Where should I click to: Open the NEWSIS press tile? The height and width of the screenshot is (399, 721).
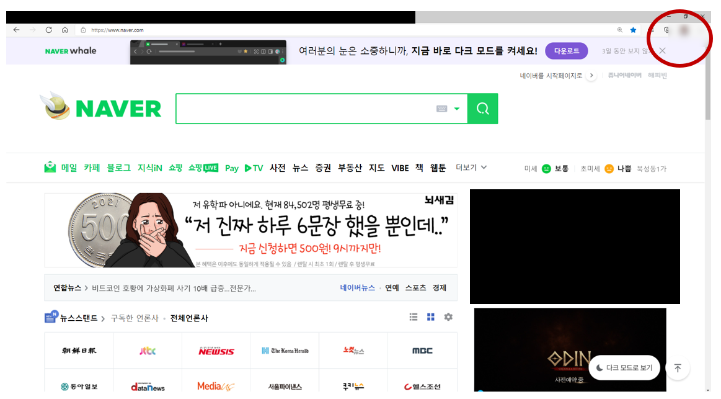(x=216, y=351)
